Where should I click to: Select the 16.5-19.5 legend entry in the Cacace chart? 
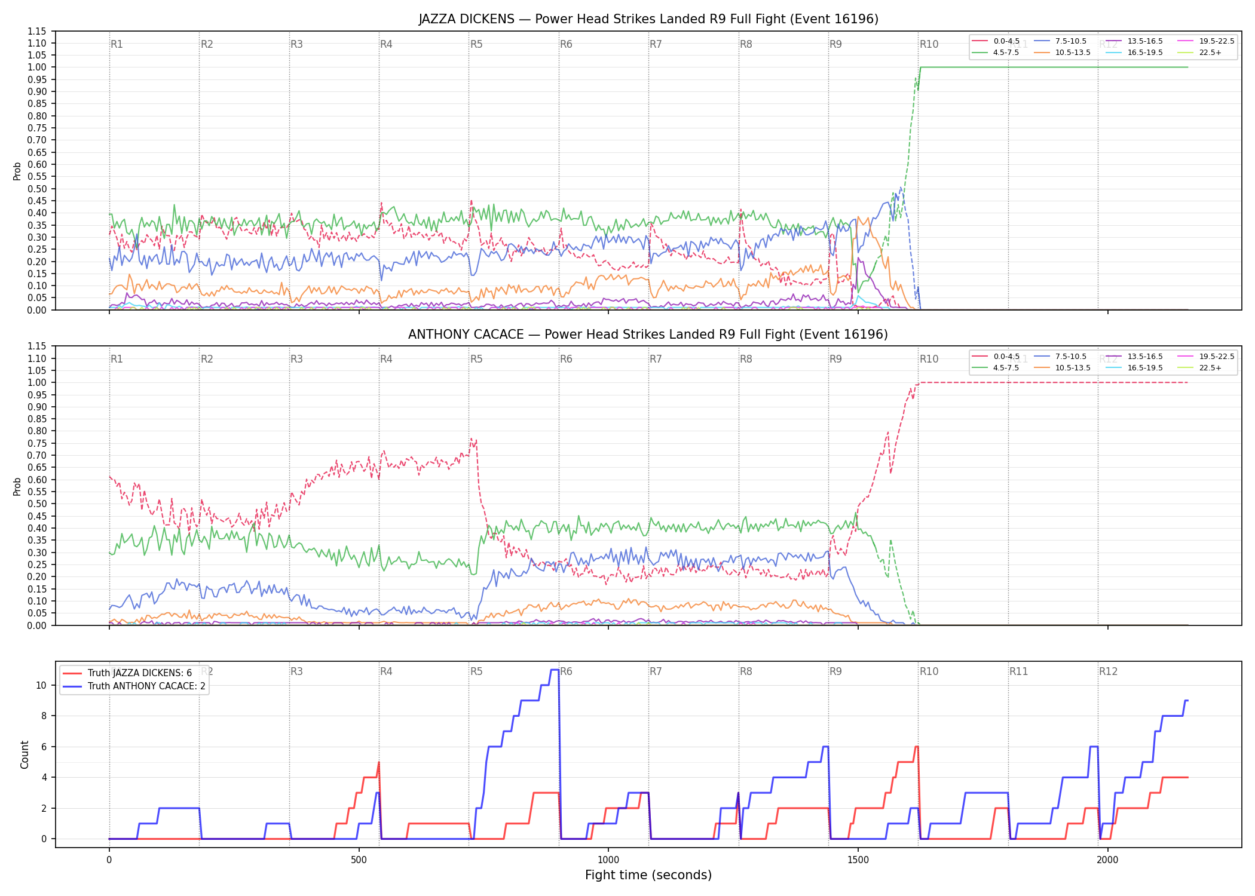pyautogui.click(x=1134, y=368)
